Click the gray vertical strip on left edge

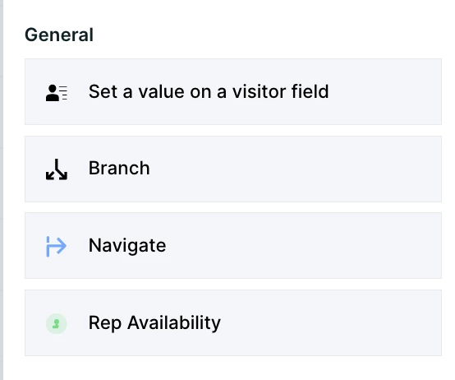pyautogui.click(x=2, y=190)
